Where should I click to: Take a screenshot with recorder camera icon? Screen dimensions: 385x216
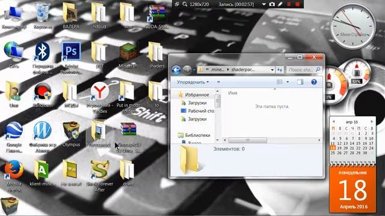pyautogui.click(x=272, y=4)
